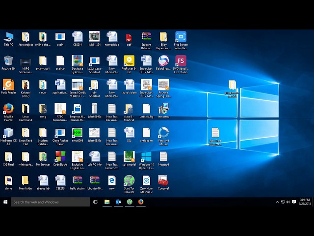Open File Explorer from the taskbar

(x=107, y=202)
